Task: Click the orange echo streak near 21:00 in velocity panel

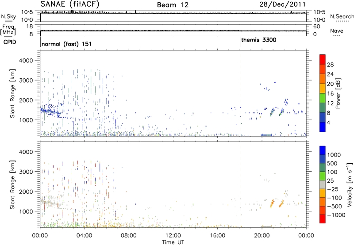Action: 272,203
